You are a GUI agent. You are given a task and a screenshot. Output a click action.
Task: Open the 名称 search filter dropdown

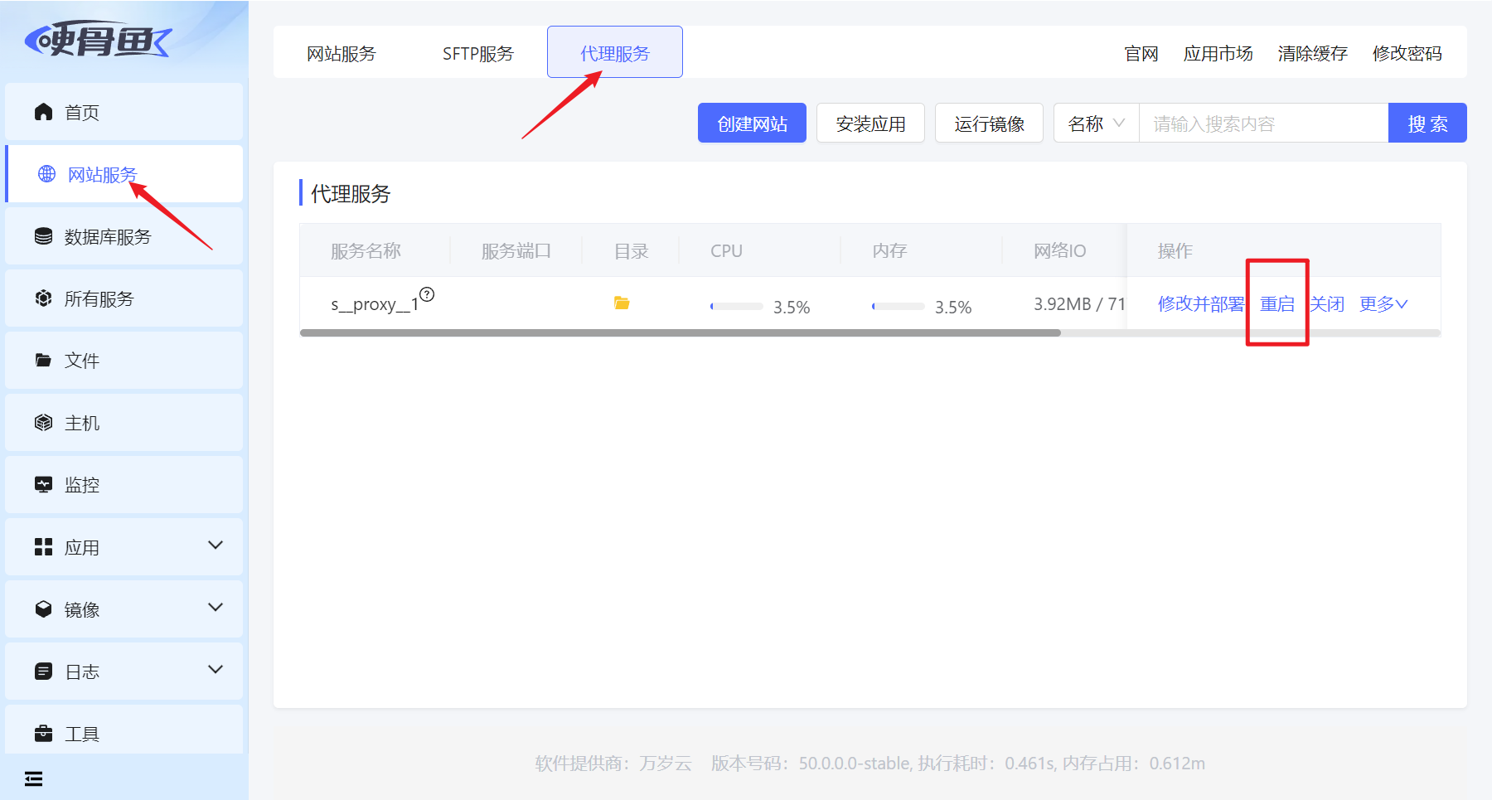(x=1097, y=123)
